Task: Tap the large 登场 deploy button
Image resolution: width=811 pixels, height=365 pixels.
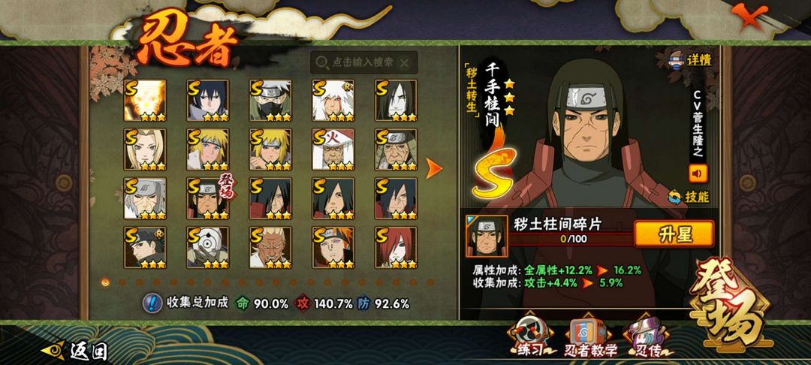Action: [731, 301]
